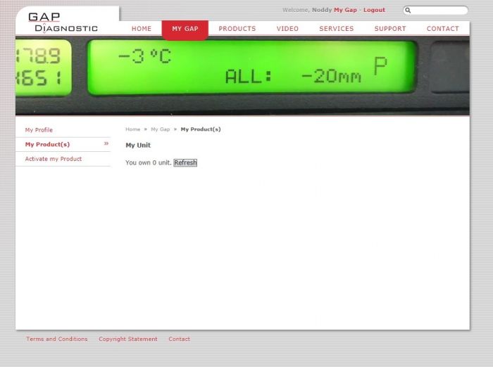Viewport: 493px width, 367px height.
Task: Click the 'My Product(s)' breadcrumb text
Action: [x=201, y=129]
